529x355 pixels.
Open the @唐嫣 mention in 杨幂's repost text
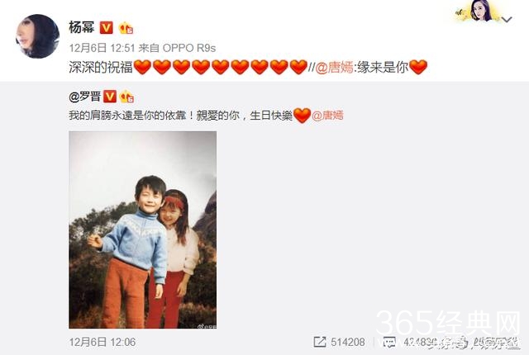pos(334,68)
